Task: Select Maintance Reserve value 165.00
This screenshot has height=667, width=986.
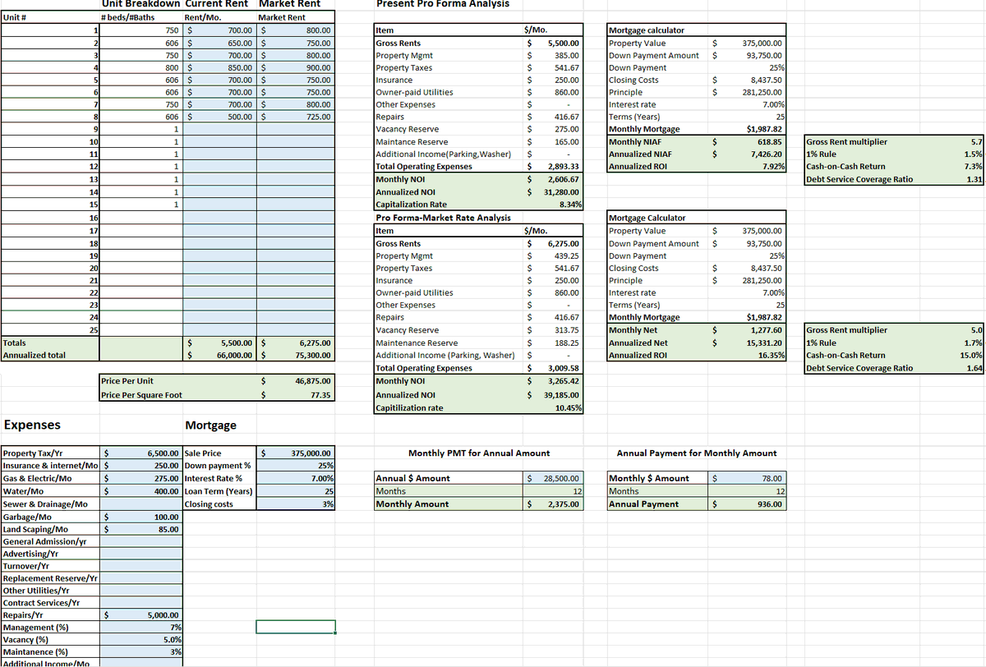Action: [x=555, y=141]
